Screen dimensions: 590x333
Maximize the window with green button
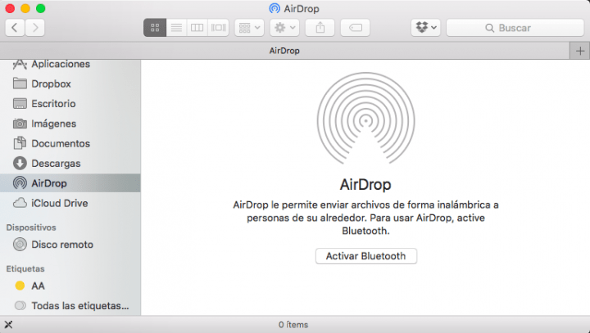tap(41, 8)
